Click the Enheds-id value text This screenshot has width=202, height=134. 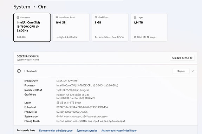point(82,107)
